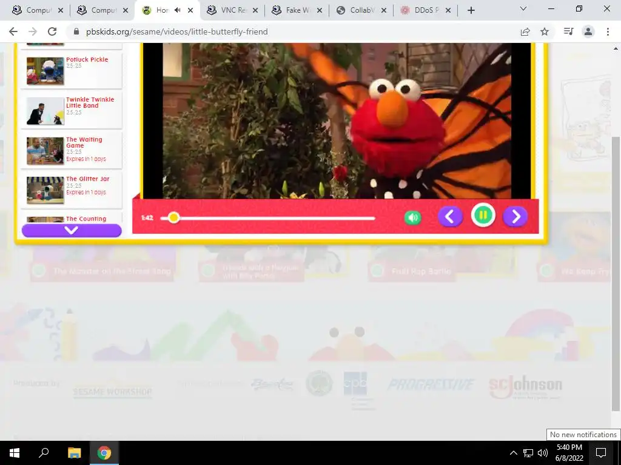The image size is (621, 465).
Task: View site information via the lock icon
Action: (76, 31)
